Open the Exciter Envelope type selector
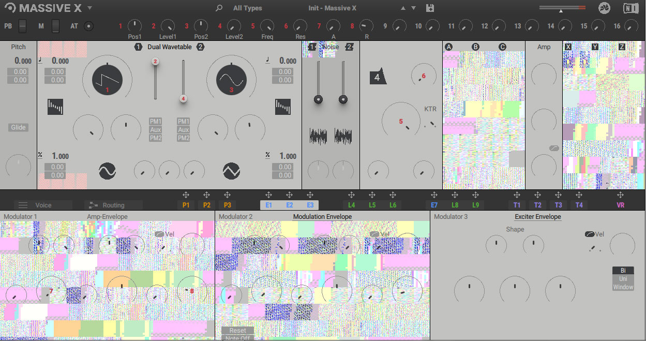This screenshot has width=646, height=341. tap(538, 217)
